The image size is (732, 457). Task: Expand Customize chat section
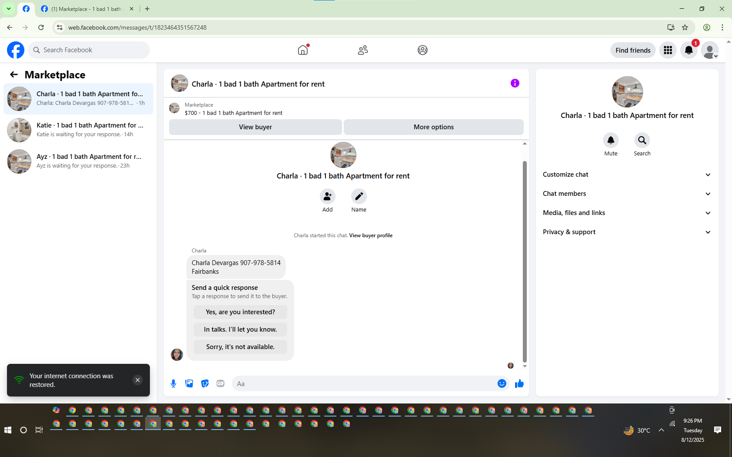click(x=627, y=175)
